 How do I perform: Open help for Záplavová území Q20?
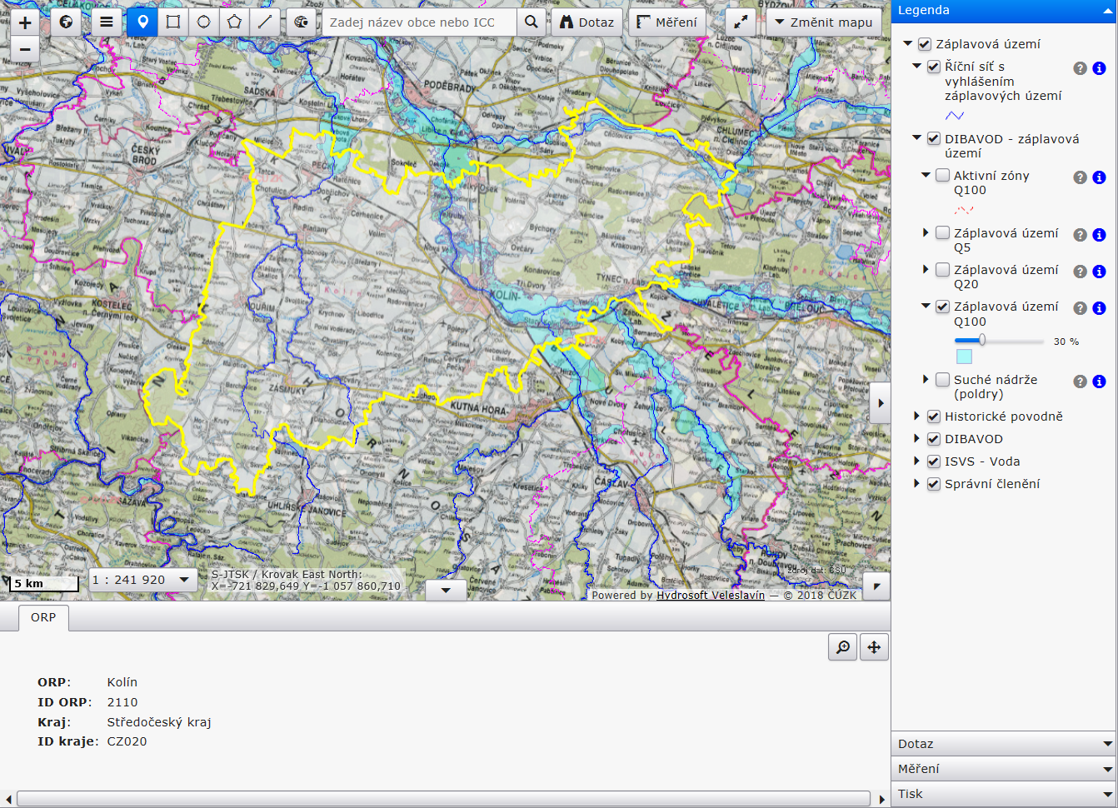coord(1081,272)
